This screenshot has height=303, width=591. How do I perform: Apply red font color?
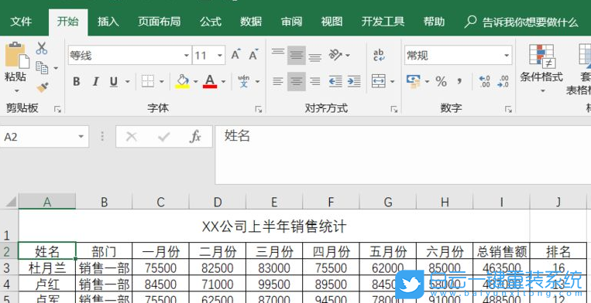[x=210, y=82]
